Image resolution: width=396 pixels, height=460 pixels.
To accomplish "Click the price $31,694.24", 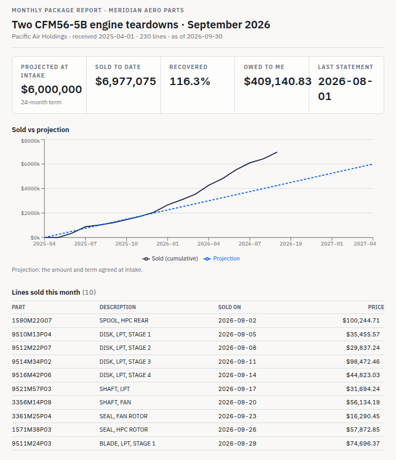I will click(363, 389).
